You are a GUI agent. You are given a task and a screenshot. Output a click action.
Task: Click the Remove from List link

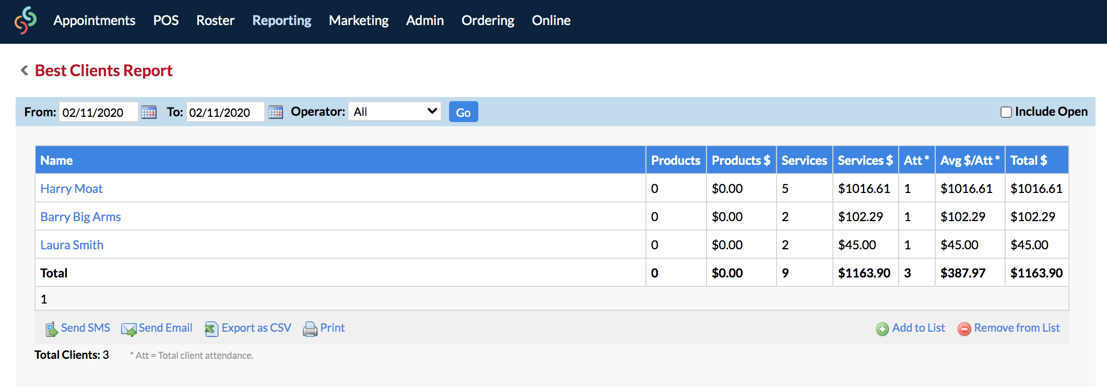(x=1017, y=328)
